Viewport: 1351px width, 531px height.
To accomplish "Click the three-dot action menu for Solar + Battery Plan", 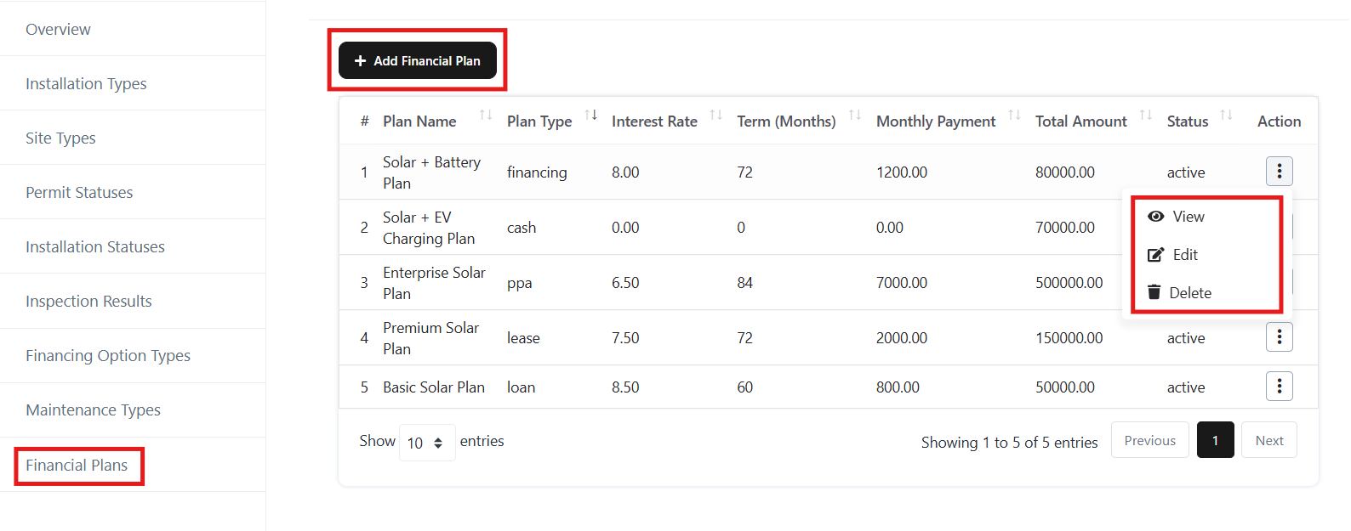I will click(1279, 172).
